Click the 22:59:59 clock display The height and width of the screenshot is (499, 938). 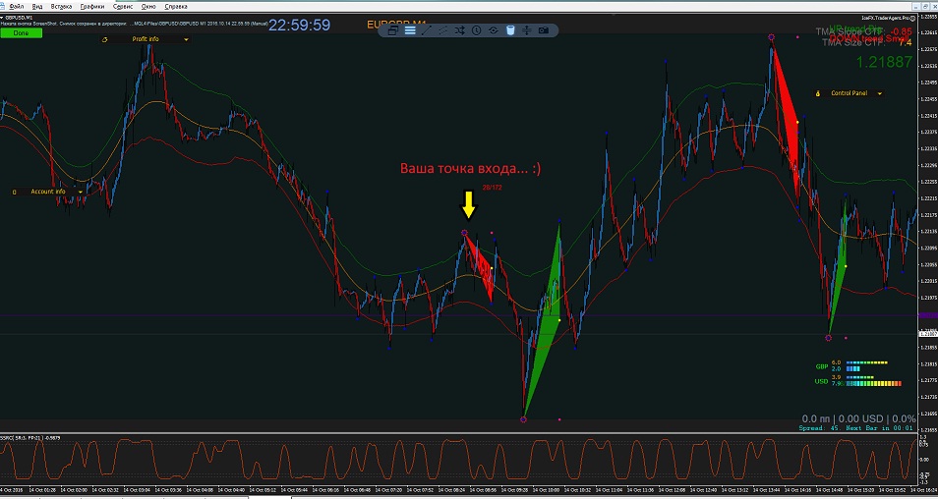[299, 26]
